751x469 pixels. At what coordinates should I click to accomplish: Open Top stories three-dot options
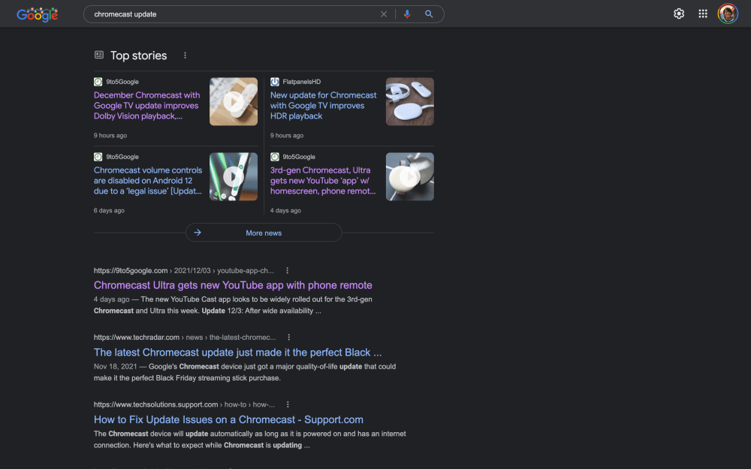click(185, 56)
